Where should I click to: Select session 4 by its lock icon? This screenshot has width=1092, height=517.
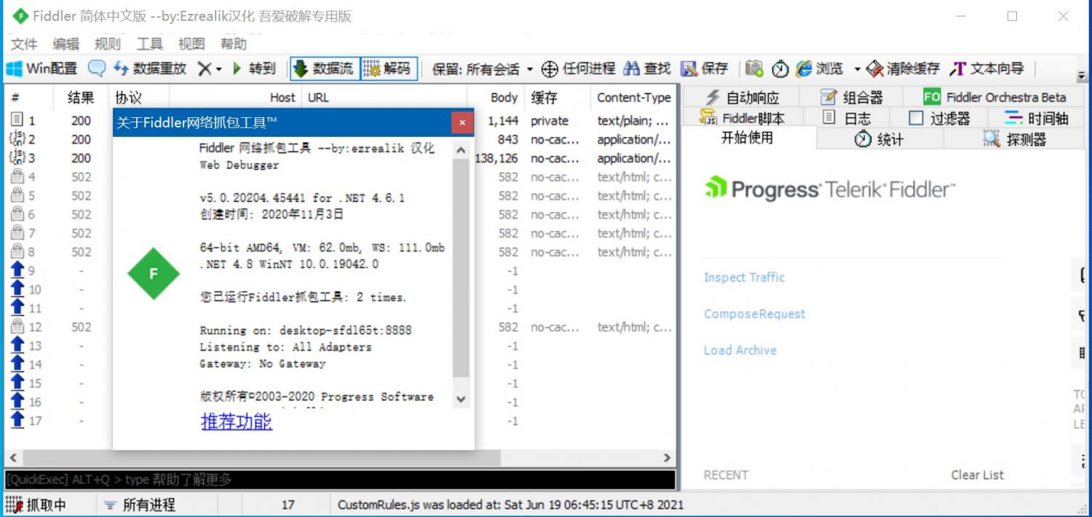pos(17,176)
